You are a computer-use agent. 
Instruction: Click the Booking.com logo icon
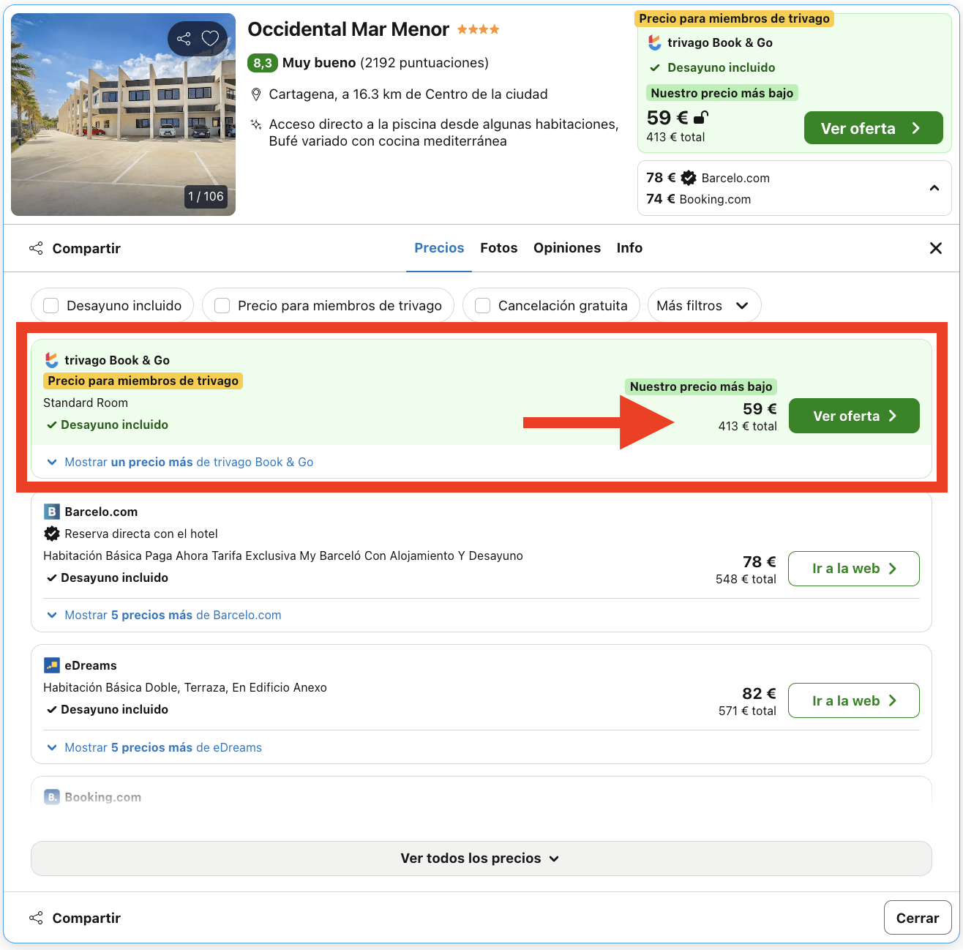(52, 796)
